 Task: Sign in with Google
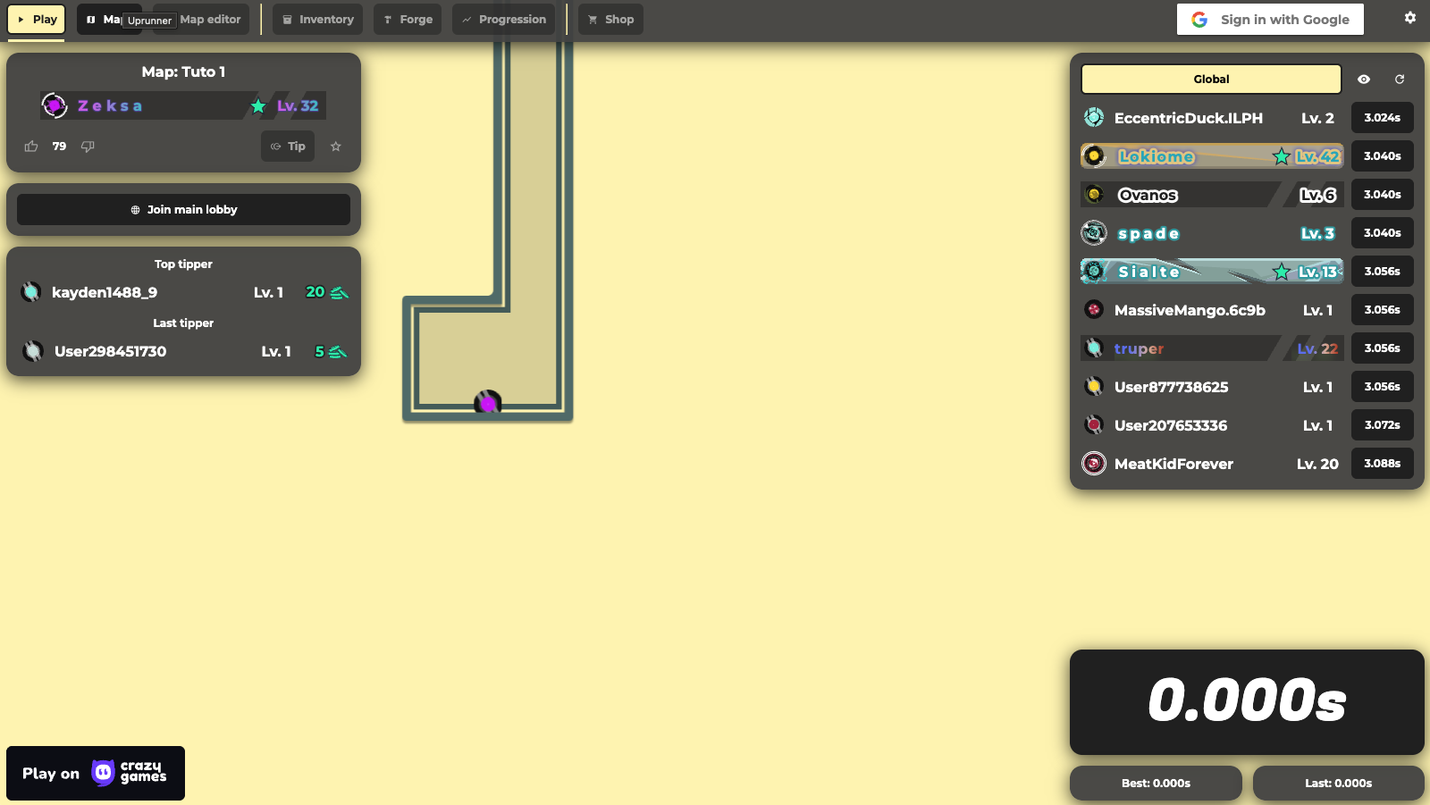[x=1270, y=20]
